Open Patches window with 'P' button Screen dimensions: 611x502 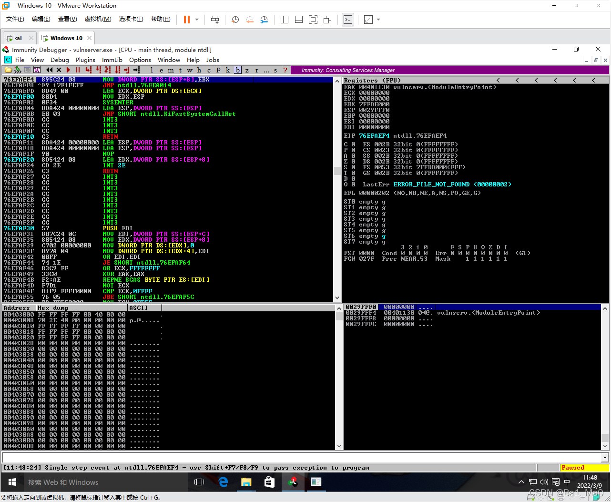point(218,70)
